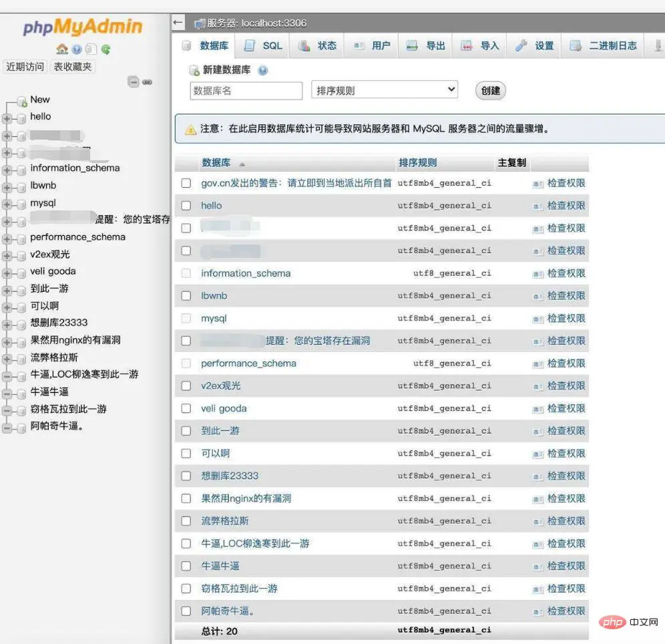Open the 导入 import tab

pos(479,46)
